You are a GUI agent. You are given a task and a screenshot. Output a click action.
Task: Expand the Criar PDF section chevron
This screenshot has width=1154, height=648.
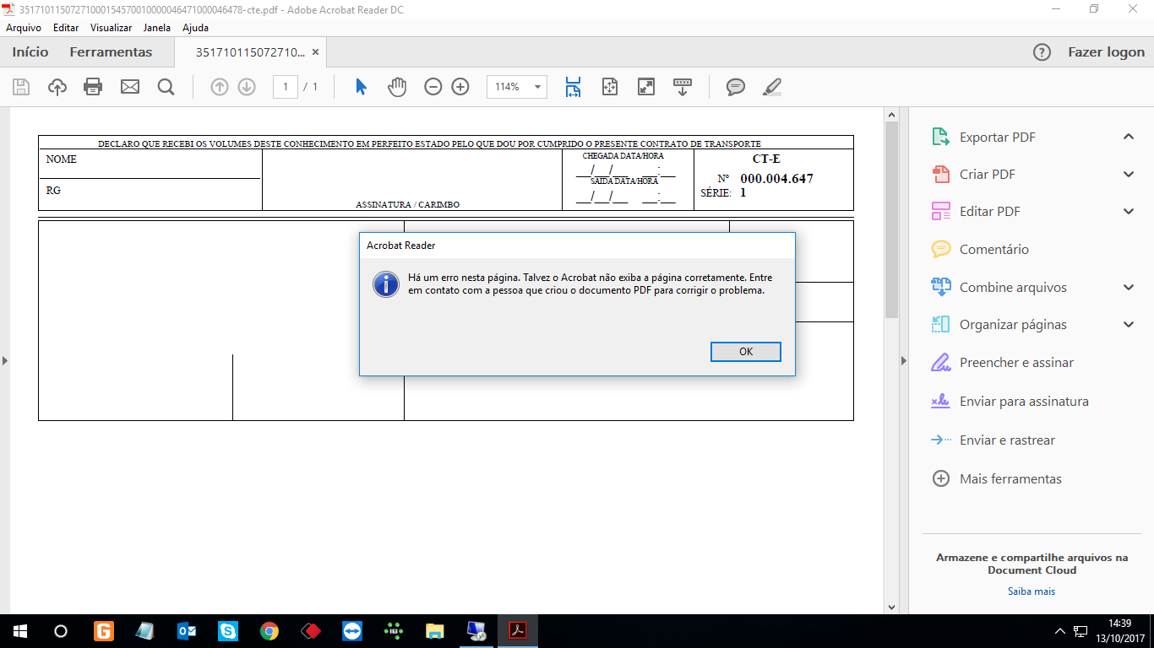pyautogui.click(x=1129, y=175)
